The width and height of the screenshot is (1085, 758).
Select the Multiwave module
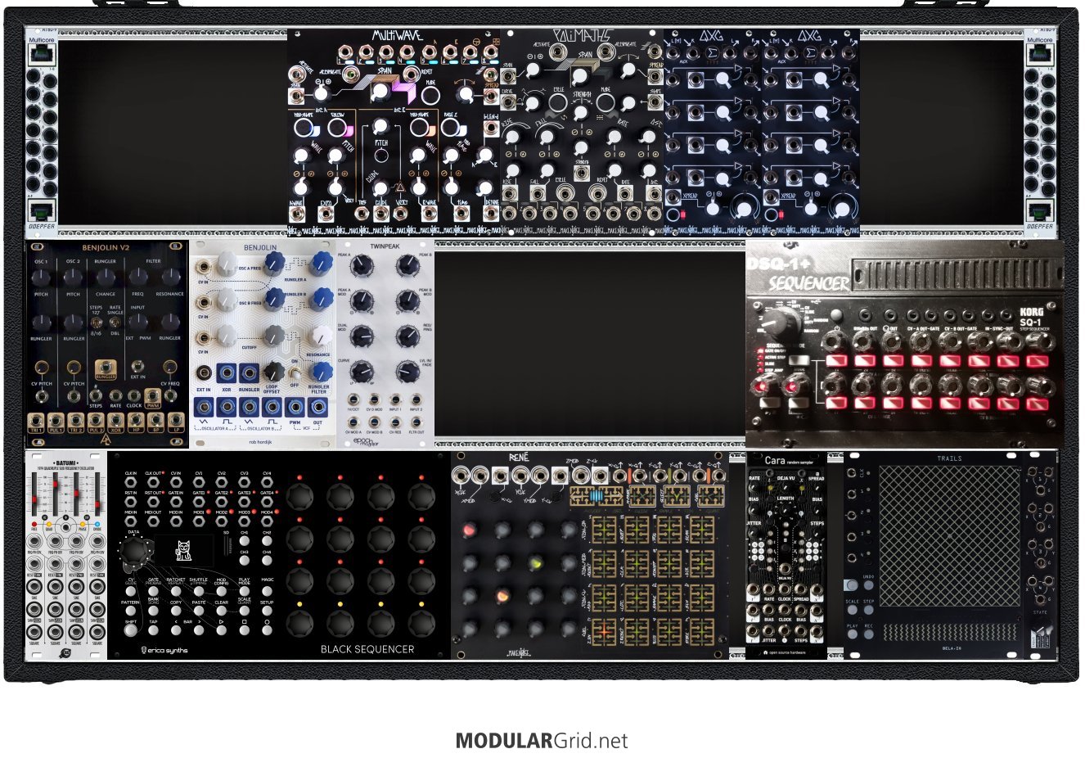(x=394, y=133)
